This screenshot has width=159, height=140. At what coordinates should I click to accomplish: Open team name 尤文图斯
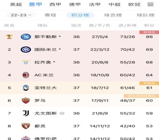[x=45, y=113]
